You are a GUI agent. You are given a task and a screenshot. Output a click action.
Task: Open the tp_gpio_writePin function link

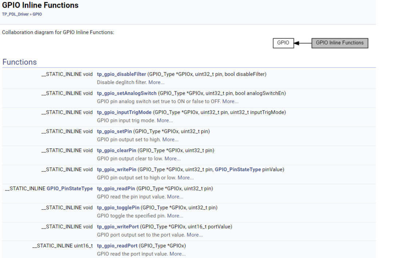[x=116, y=169]
